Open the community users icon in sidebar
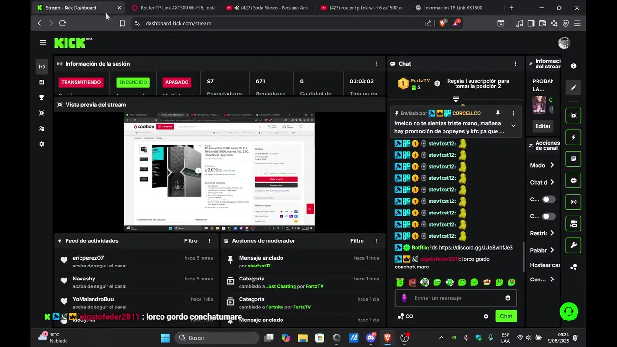 tap(41, 128)
